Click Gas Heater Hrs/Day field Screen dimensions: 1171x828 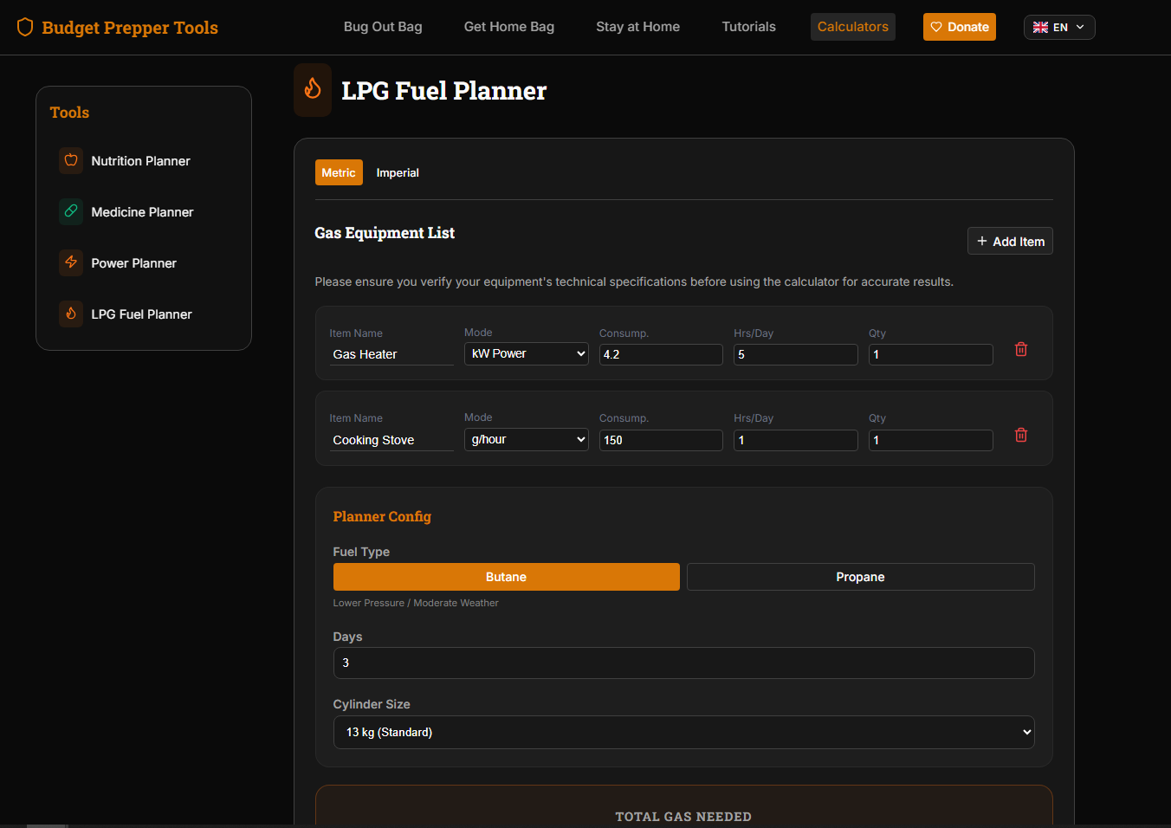click(796, 354)
